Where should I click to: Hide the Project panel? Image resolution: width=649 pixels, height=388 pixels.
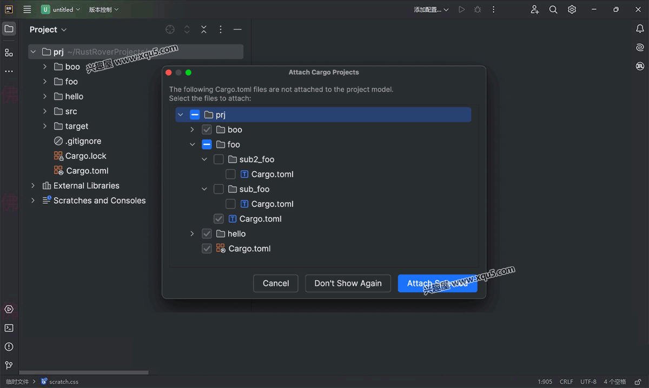[237, 30]
